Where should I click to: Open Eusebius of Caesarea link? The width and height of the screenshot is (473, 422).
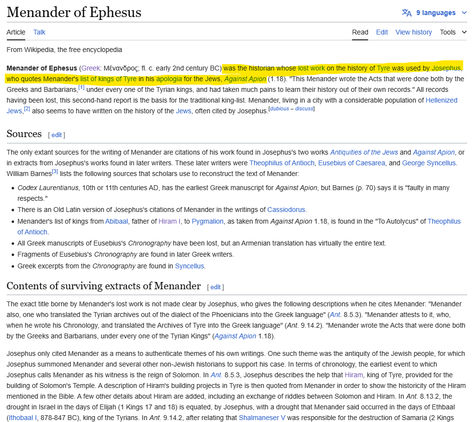pyautogui.click(x=352, y=163)
